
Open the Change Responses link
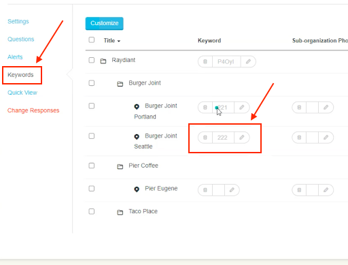[33, 110]
